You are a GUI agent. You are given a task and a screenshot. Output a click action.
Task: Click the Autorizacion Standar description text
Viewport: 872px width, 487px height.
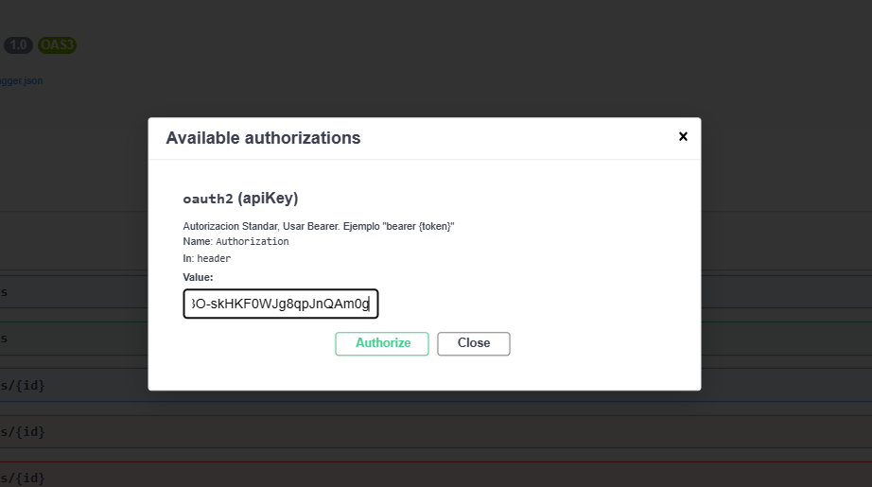pos(318,227)
